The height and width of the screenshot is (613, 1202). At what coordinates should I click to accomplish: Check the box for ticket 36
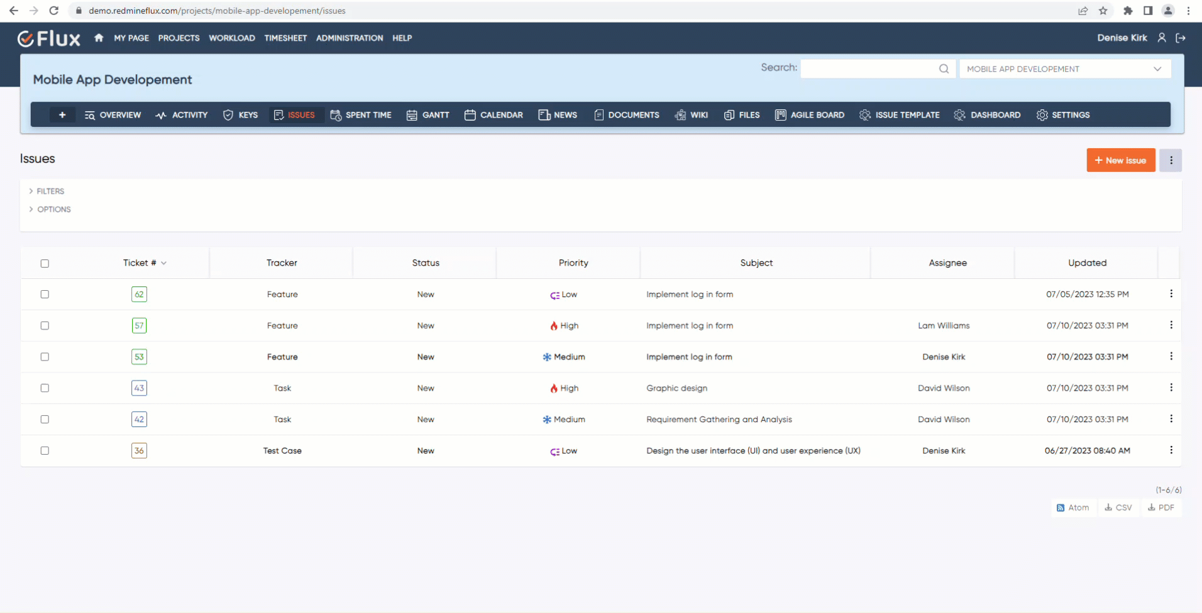(x=45, y=450)
